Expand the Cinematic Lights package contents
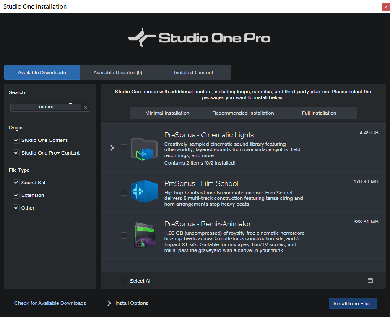The height and width of the screenshot is (317, 390). coord(112,148)
